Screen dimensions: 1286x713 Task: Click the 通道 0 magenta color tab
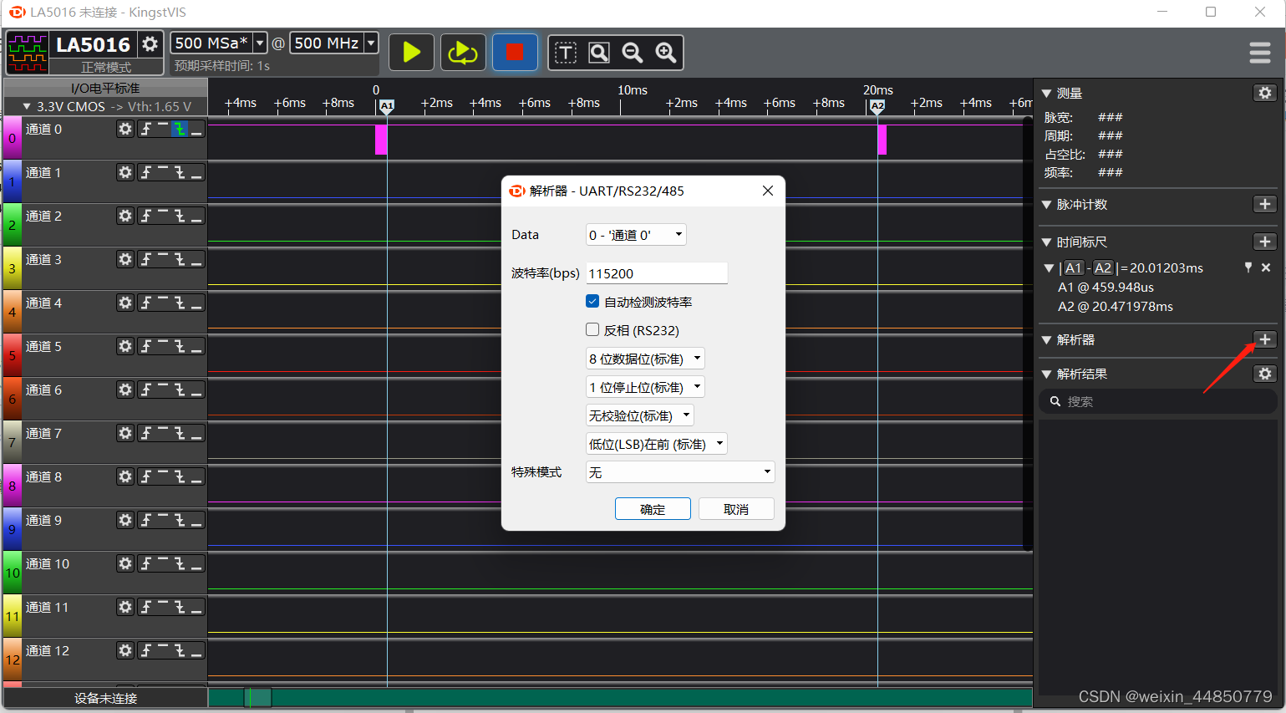point(12,138)
